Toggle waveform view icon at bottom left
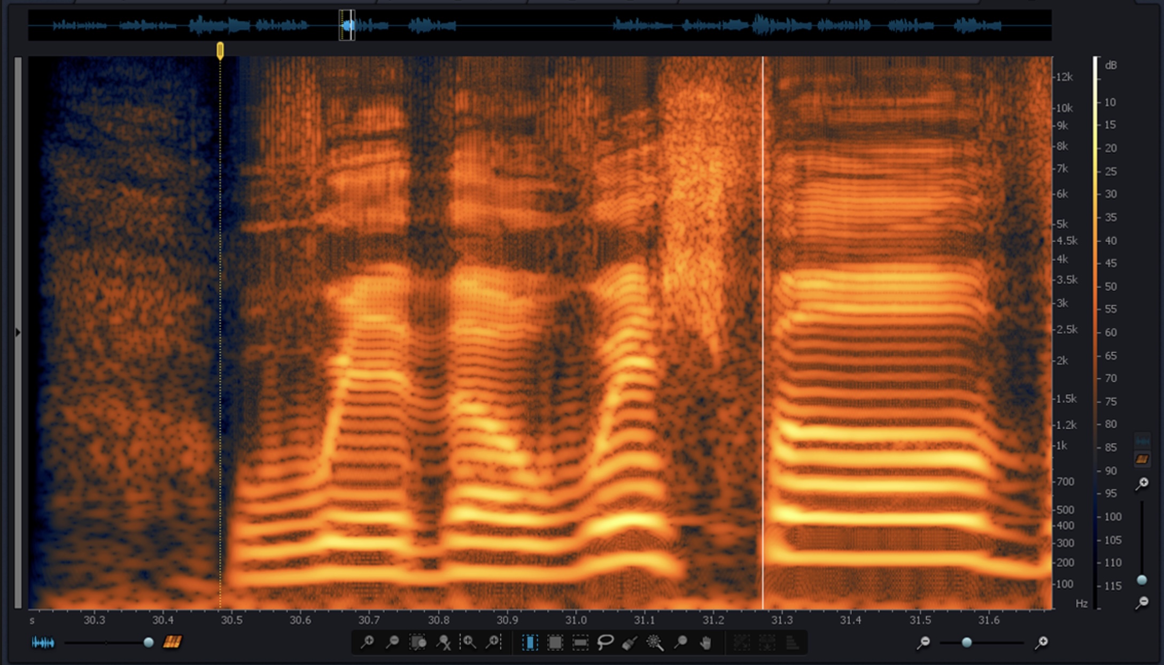 tap(43, 642)
